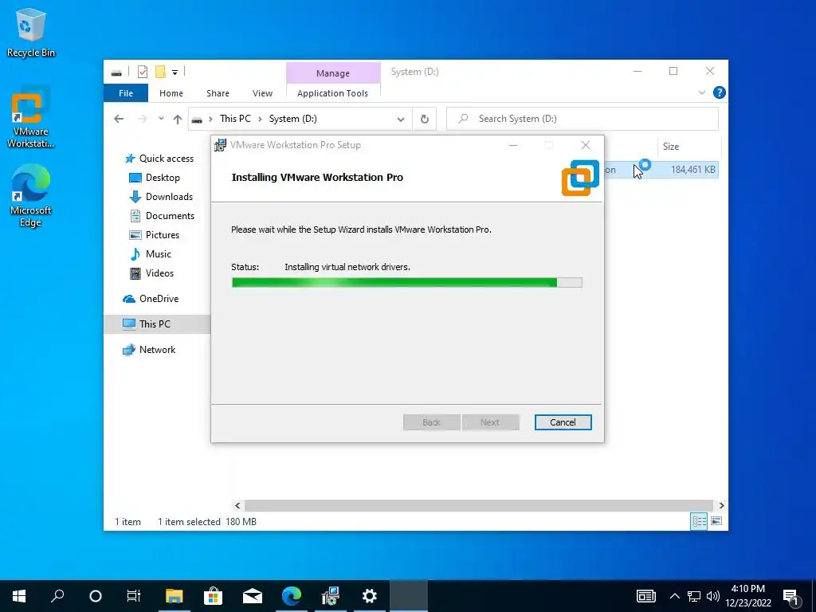Open Microsoft Store from the taskbar
This screenshot has width=816, height=612.
214,596
